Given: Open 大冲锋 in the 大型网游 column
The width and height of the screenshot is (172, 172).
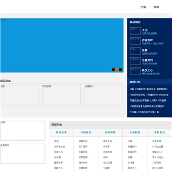Looking at the screenshot, I should pyautogui.click(x=131, y=163).
